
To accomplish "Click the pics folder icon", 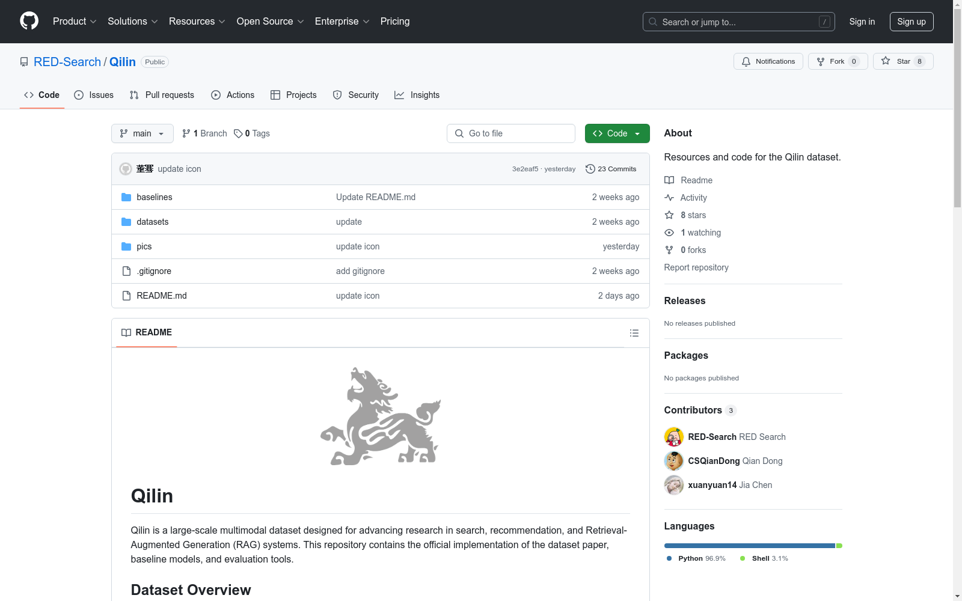I will click(x=126, y=246).
